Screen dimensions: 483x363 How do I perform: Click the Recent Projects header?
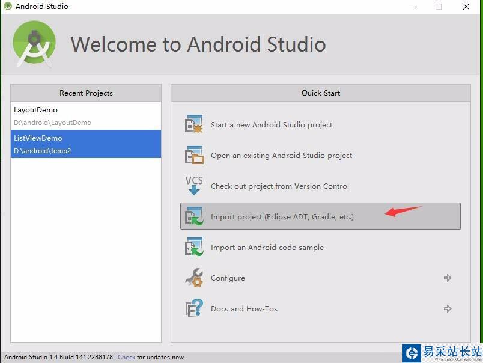[x=86, y=93]
